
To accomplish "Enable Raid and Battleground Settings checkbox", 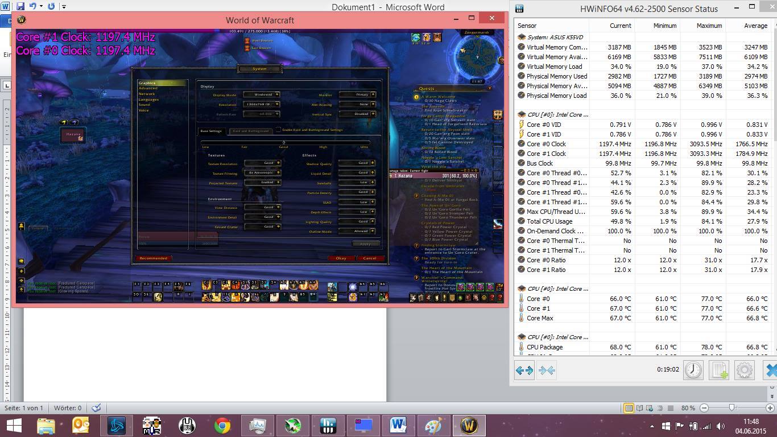I will [278, 130].
